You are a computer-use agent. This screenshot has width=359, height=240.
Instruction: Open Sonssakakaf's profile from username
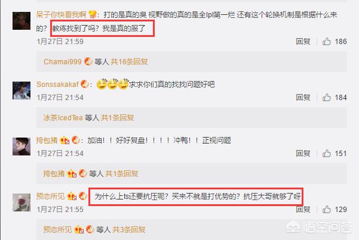pos(57,84)
